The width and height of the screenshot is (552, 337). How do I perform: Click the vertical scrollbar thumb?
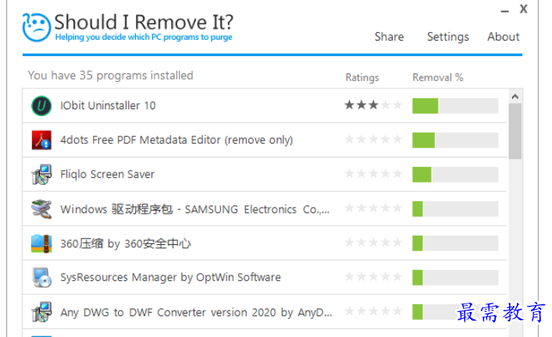tap(515, 131)
